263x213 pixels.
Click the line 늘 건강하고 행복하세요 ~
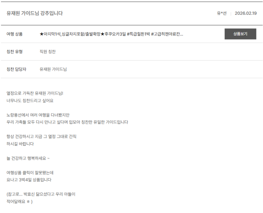point(28,158)
